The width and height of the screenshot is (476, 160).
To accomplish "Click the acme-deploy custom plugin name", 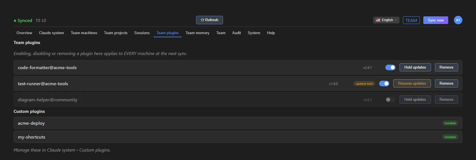I will (31, 123).
